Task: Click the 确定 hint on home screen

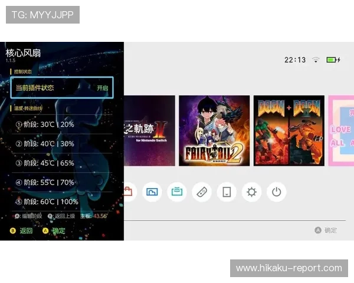Action: coord(326,230)
